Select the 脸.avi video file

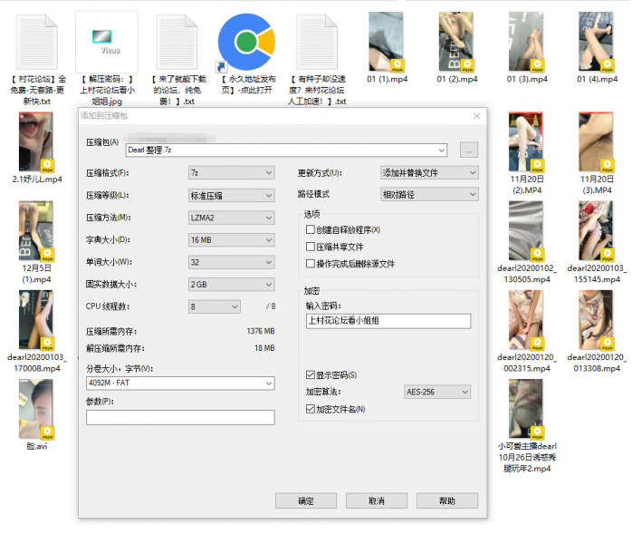coord(37,409)
